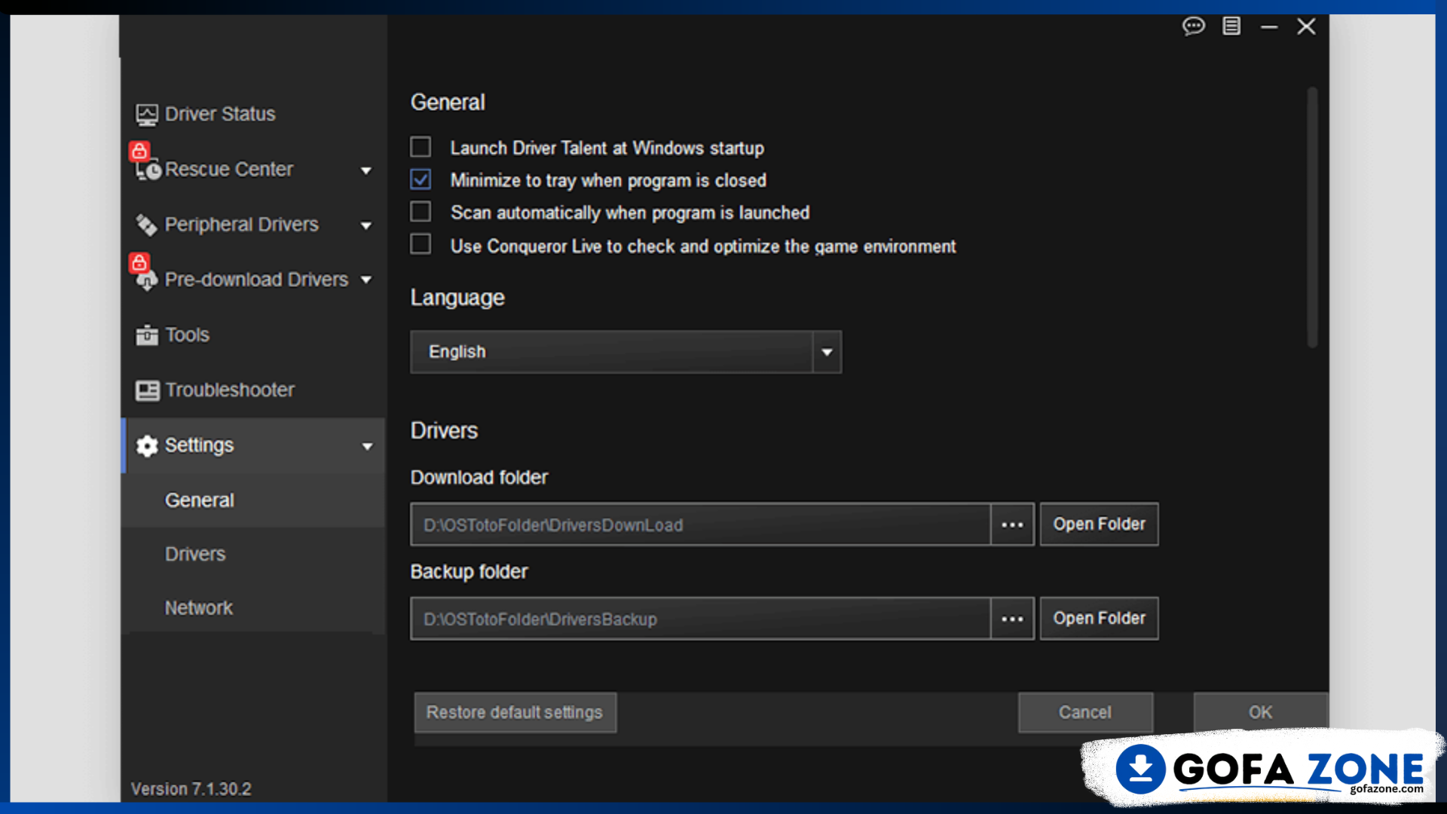This screenshot has width=1447, height=814.
Task: Click the OK button
Action: [1260, 712]
